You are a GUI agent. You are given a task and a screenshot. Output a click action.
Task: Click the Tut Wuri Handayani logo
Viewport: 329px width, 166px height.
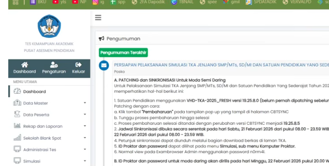tap(49, 26)
